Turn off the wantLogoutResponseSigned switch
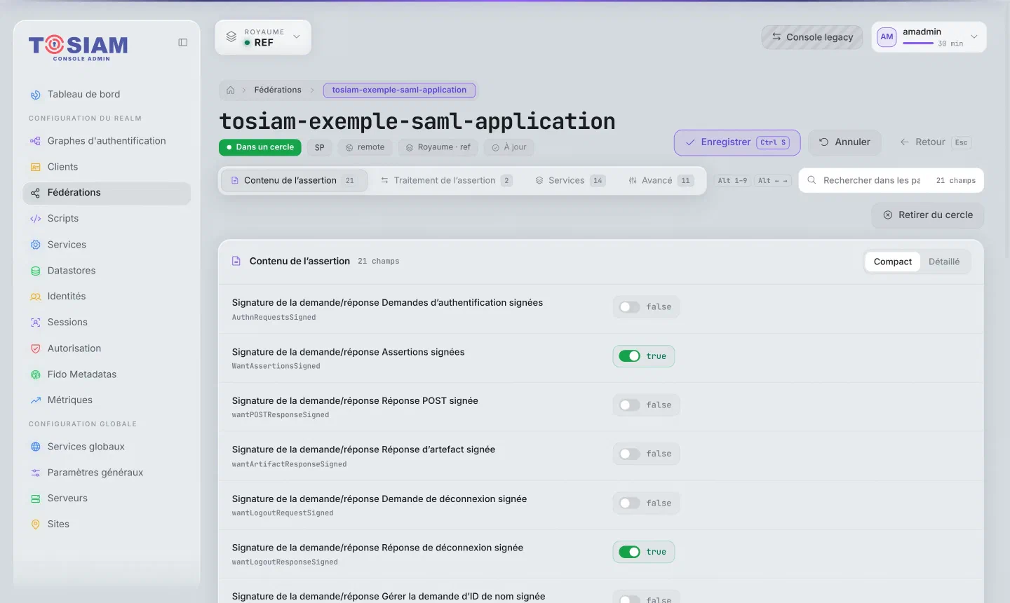Image resolution: width=1010 pixels, height=603 pixels. (x=629, y=552)
